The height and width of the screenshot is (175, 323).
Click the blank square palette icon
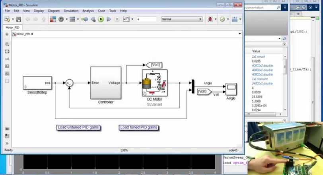point(7,81)
